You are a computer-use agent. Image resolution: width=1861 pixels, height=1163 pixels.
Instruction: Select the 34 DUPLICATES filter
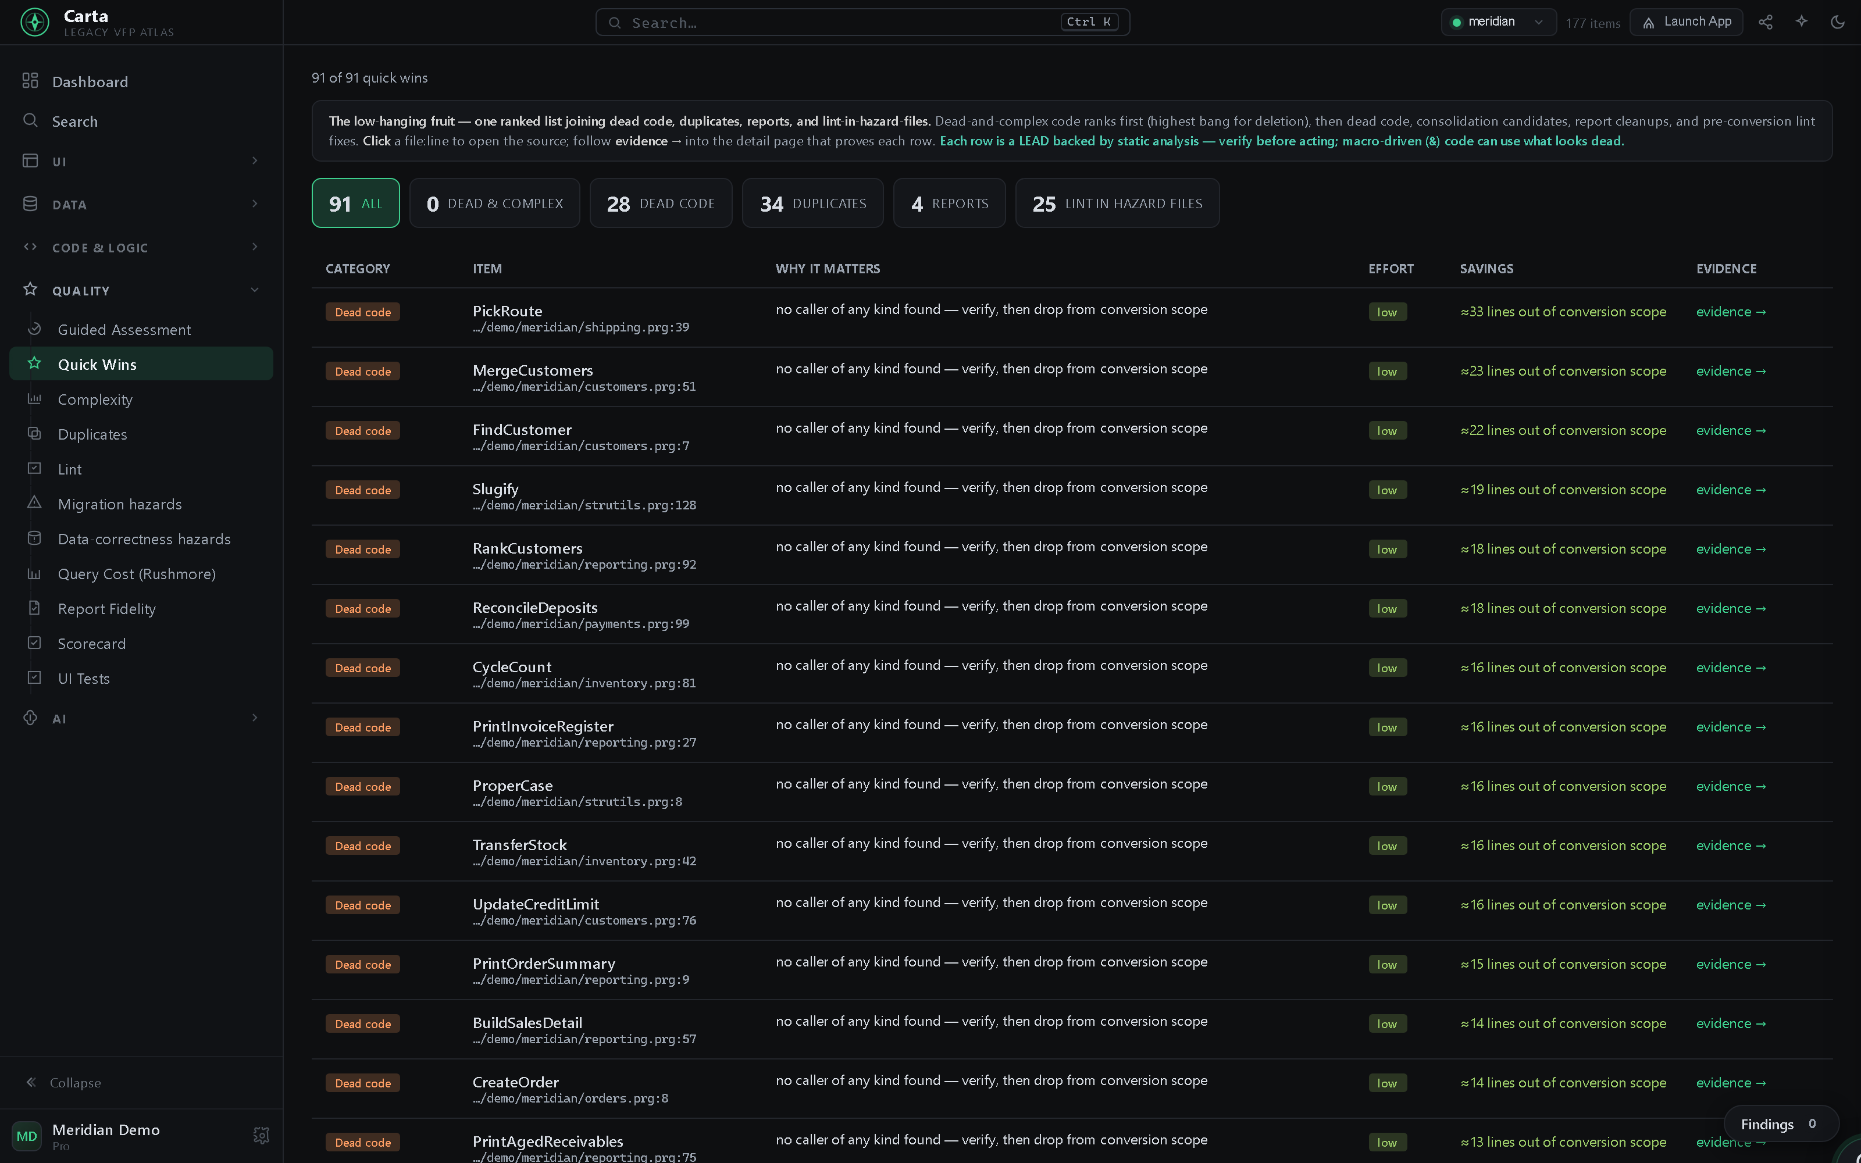pos(813,203)
